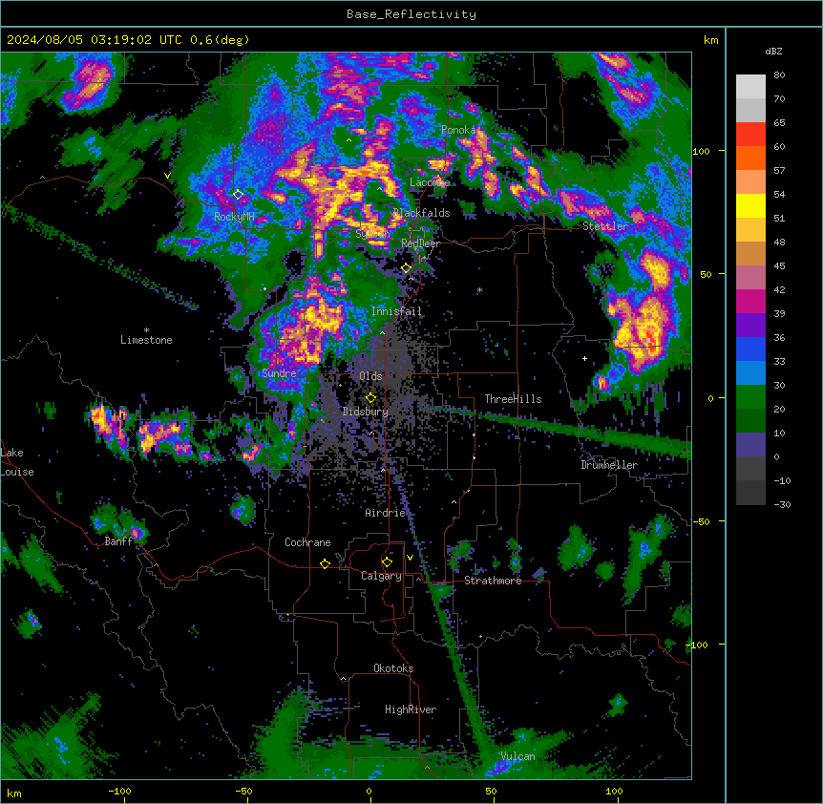Click the magenta 39-42 dBZ legend swatch
The height and width of the screenshot is (804, 823).
(x=750, y=301)
